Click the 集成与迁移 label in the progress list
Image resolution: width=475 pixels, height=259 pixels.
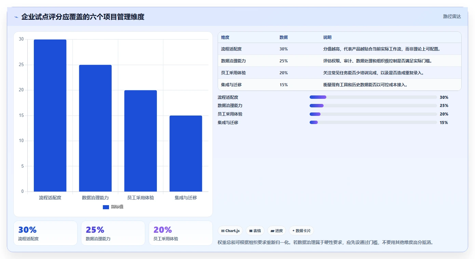click(228, 123)
